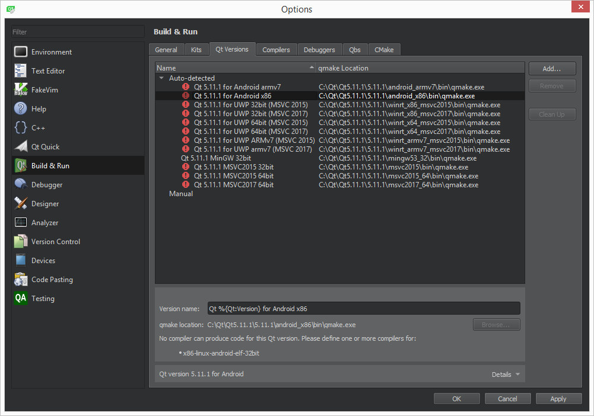
Task: Open the CMake tab
Action: 384,50
